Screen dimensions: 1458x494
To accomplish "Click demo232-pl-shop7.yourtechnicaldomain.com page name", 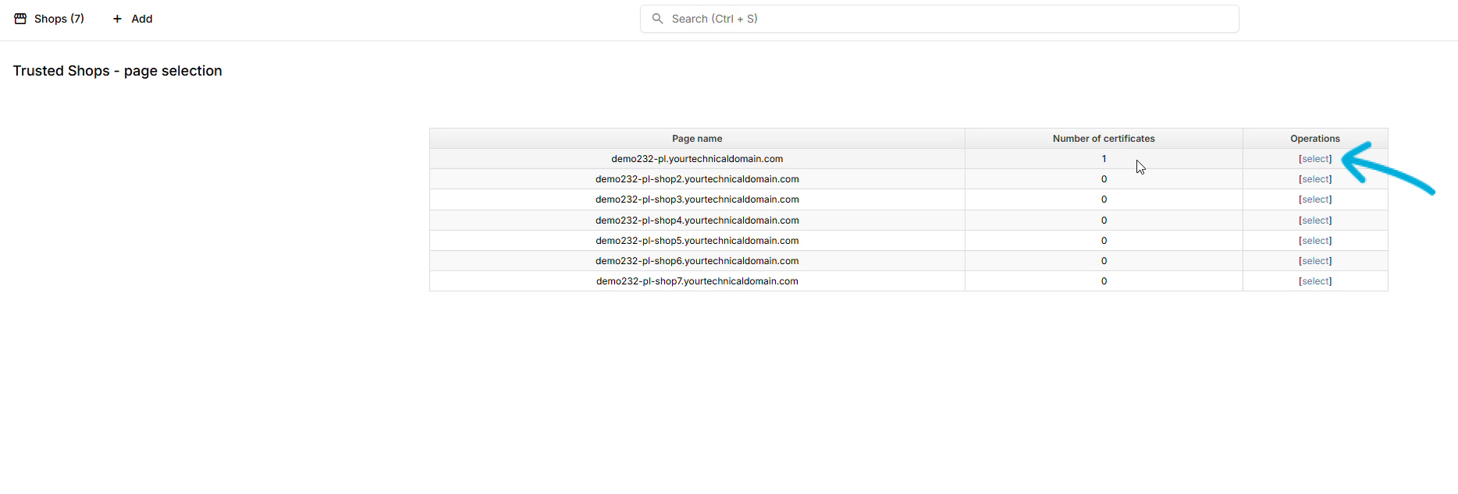I will 697,281.
